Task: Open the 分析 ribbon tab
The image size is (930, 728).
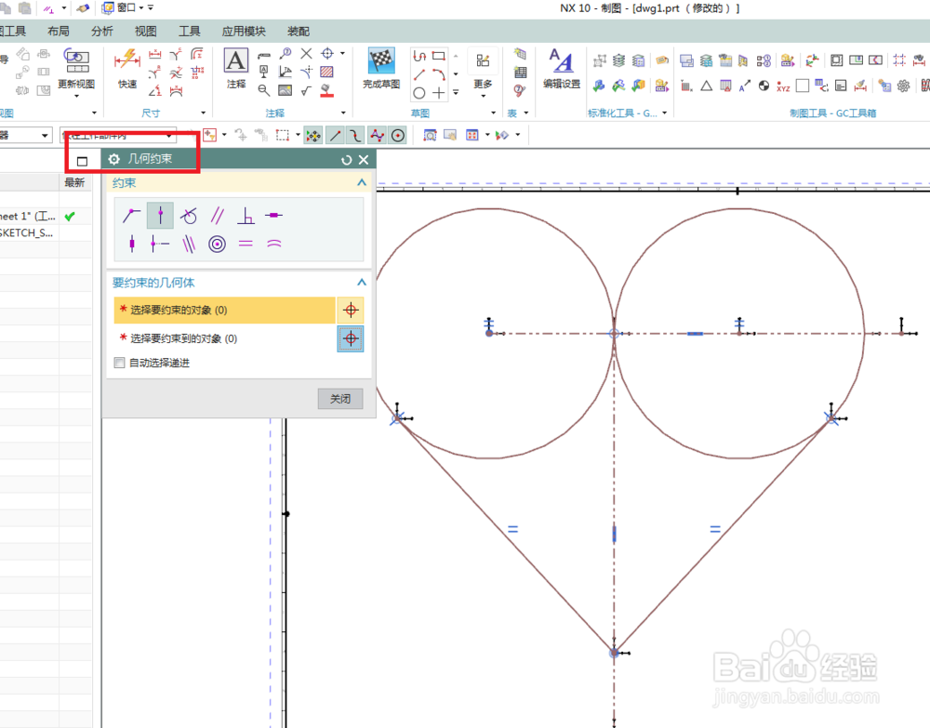Action: point(102,32)
